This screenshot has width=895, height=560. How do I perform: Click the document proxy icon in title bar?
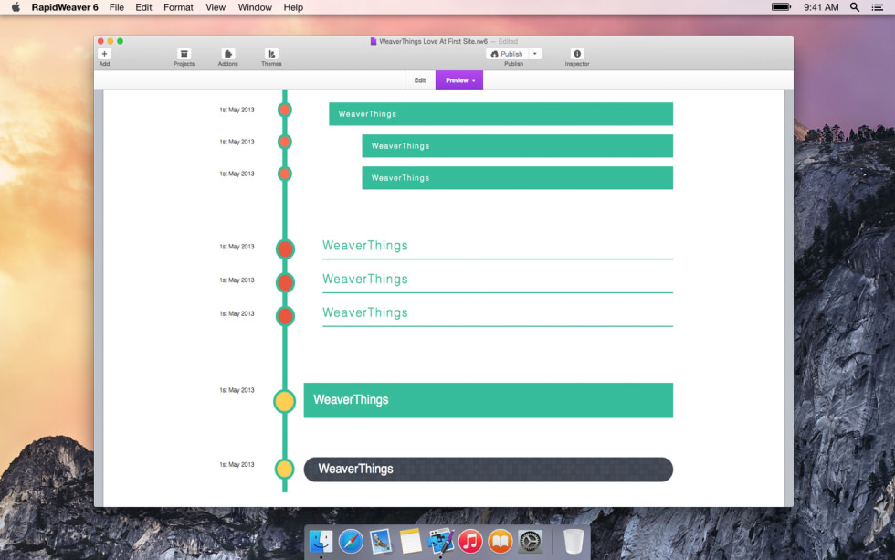tap(374, 41)
